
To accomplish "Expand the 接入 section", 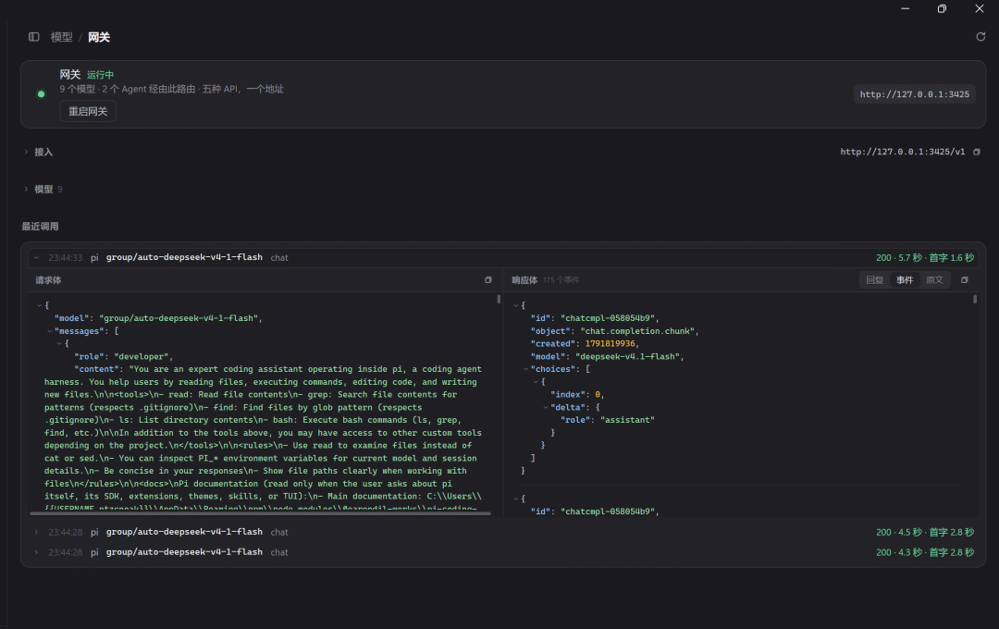I will pyautogui.click(x=26, y=152).
